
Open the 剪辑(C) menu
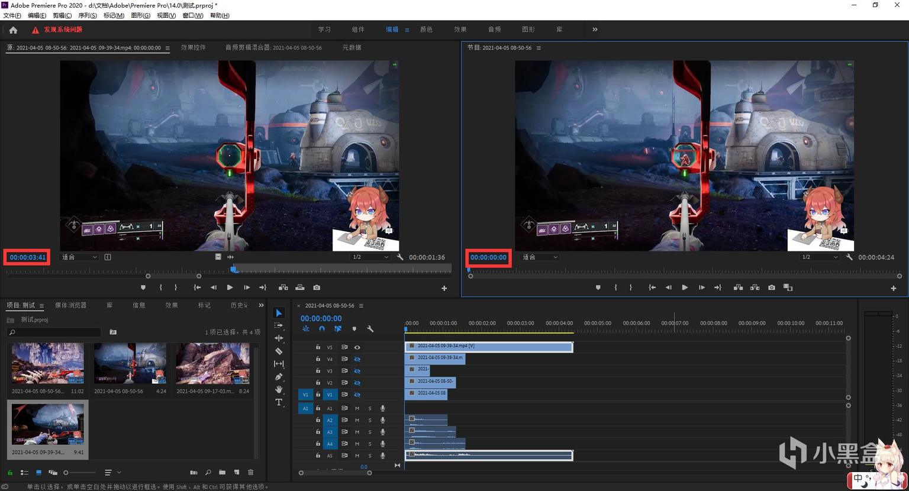click(62, 15)
